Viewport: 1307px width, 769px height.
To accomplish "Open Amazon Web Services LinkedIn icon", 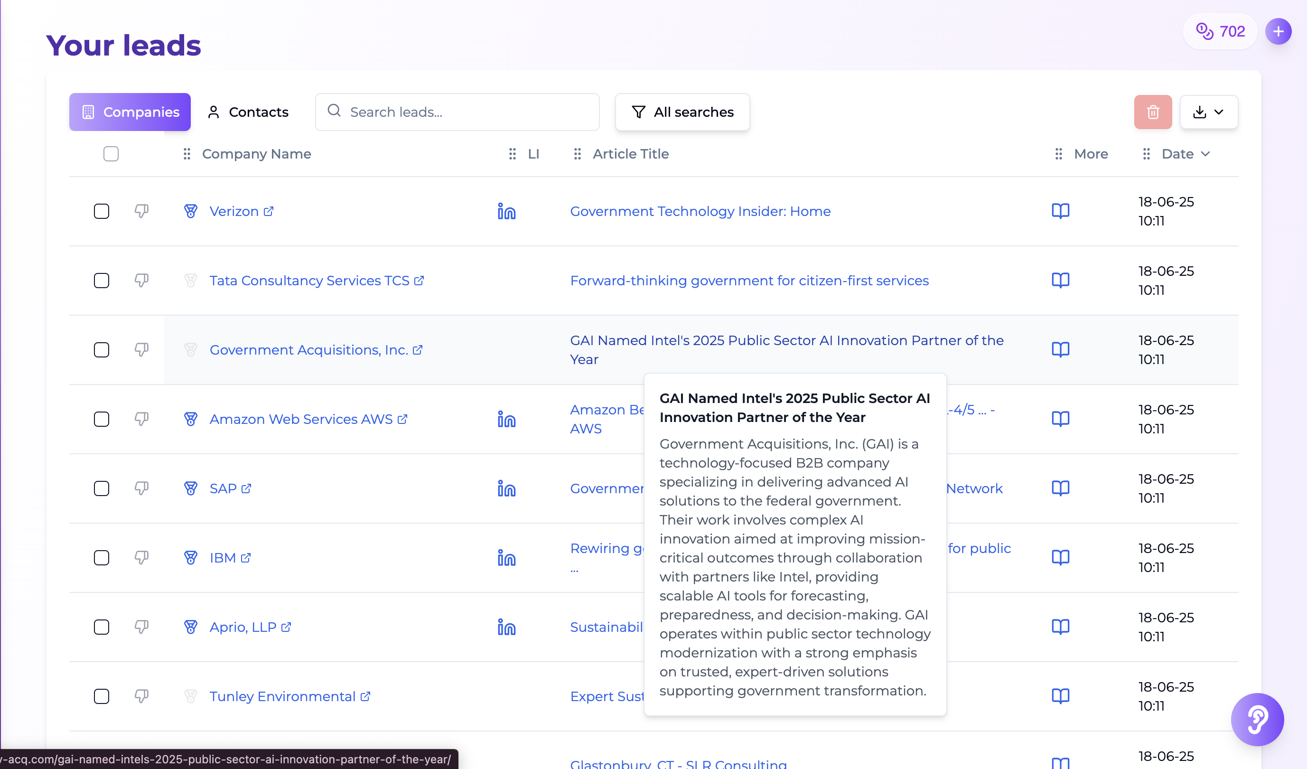I will (x=507, y=419).
